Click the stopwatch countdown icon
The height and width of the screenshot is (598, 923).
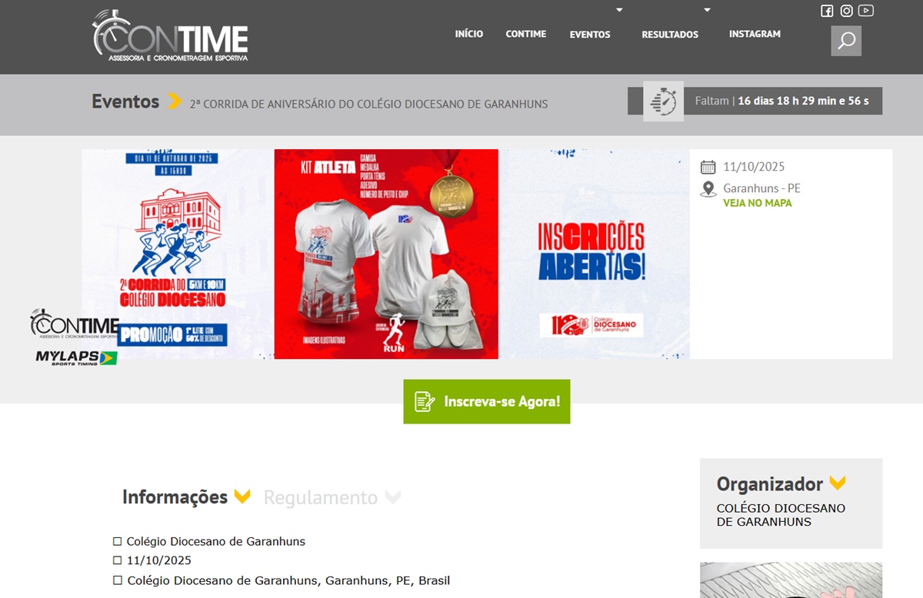(663, 101)
